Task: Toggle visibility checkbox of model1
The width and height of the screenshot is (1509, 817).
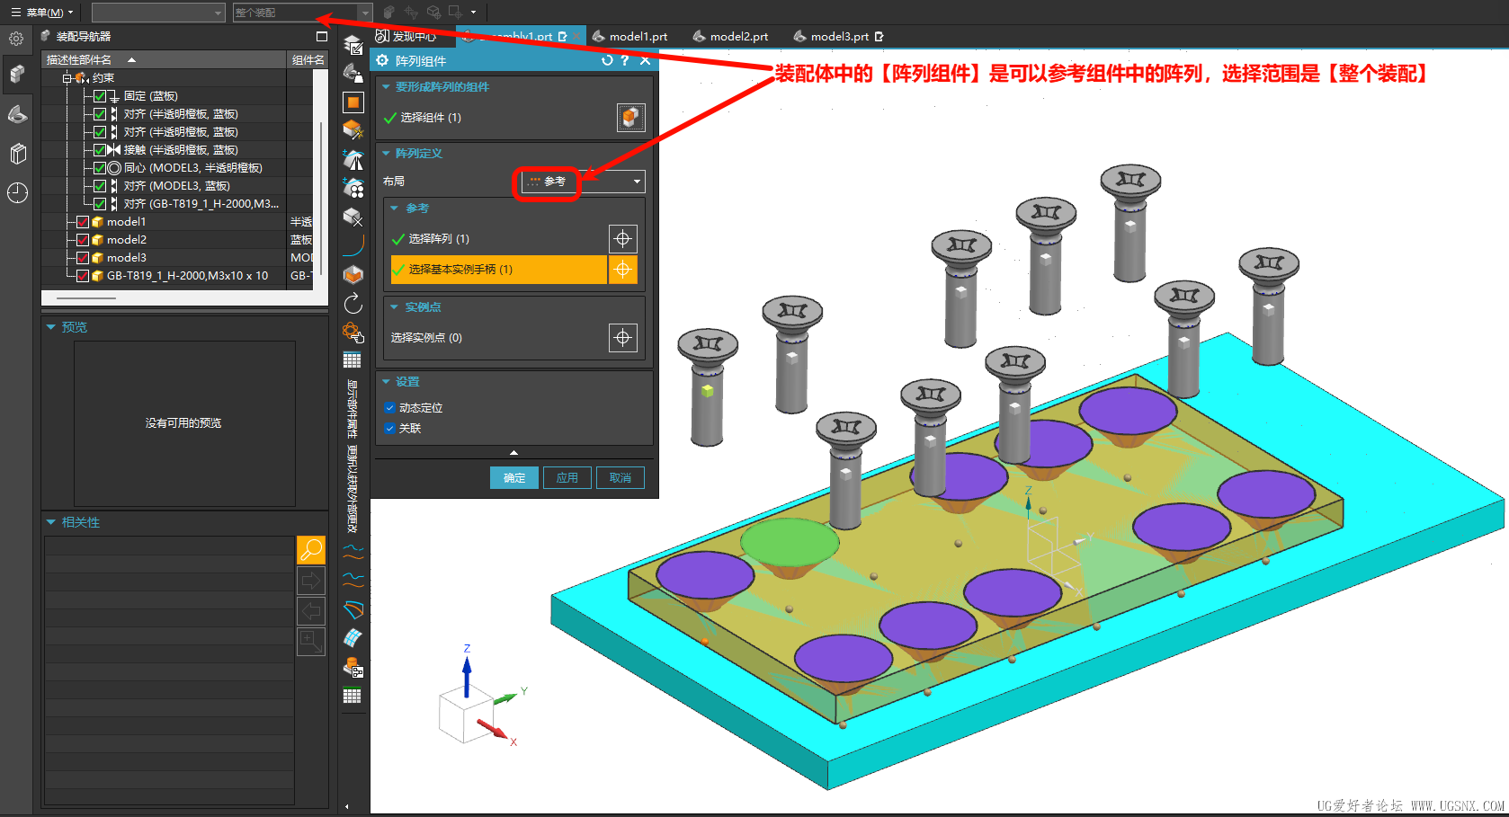Action: point(83,222)
